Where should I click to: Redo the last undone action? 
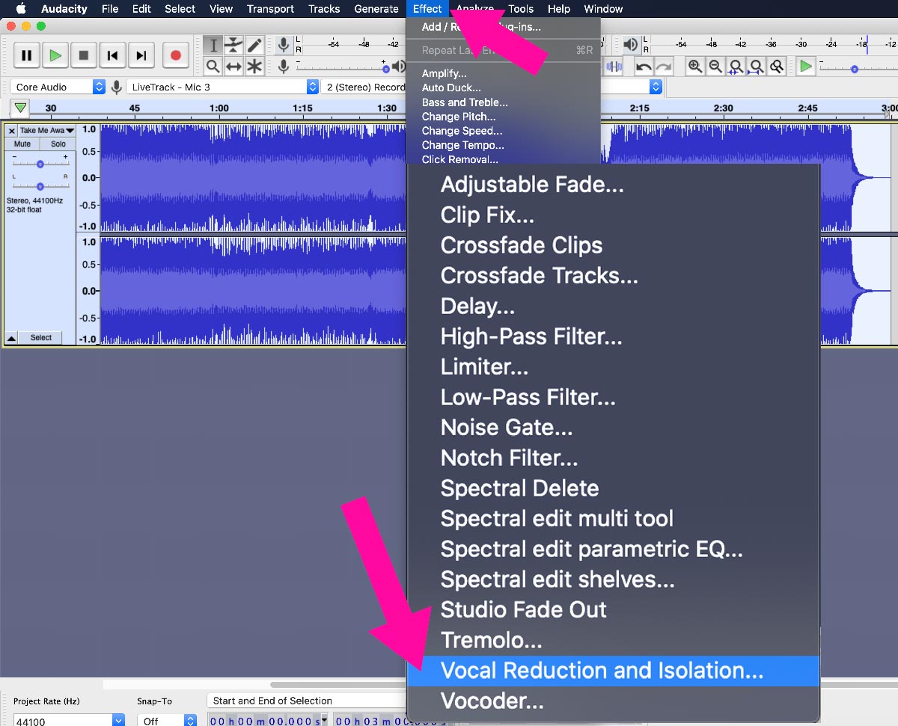[664, 67]
